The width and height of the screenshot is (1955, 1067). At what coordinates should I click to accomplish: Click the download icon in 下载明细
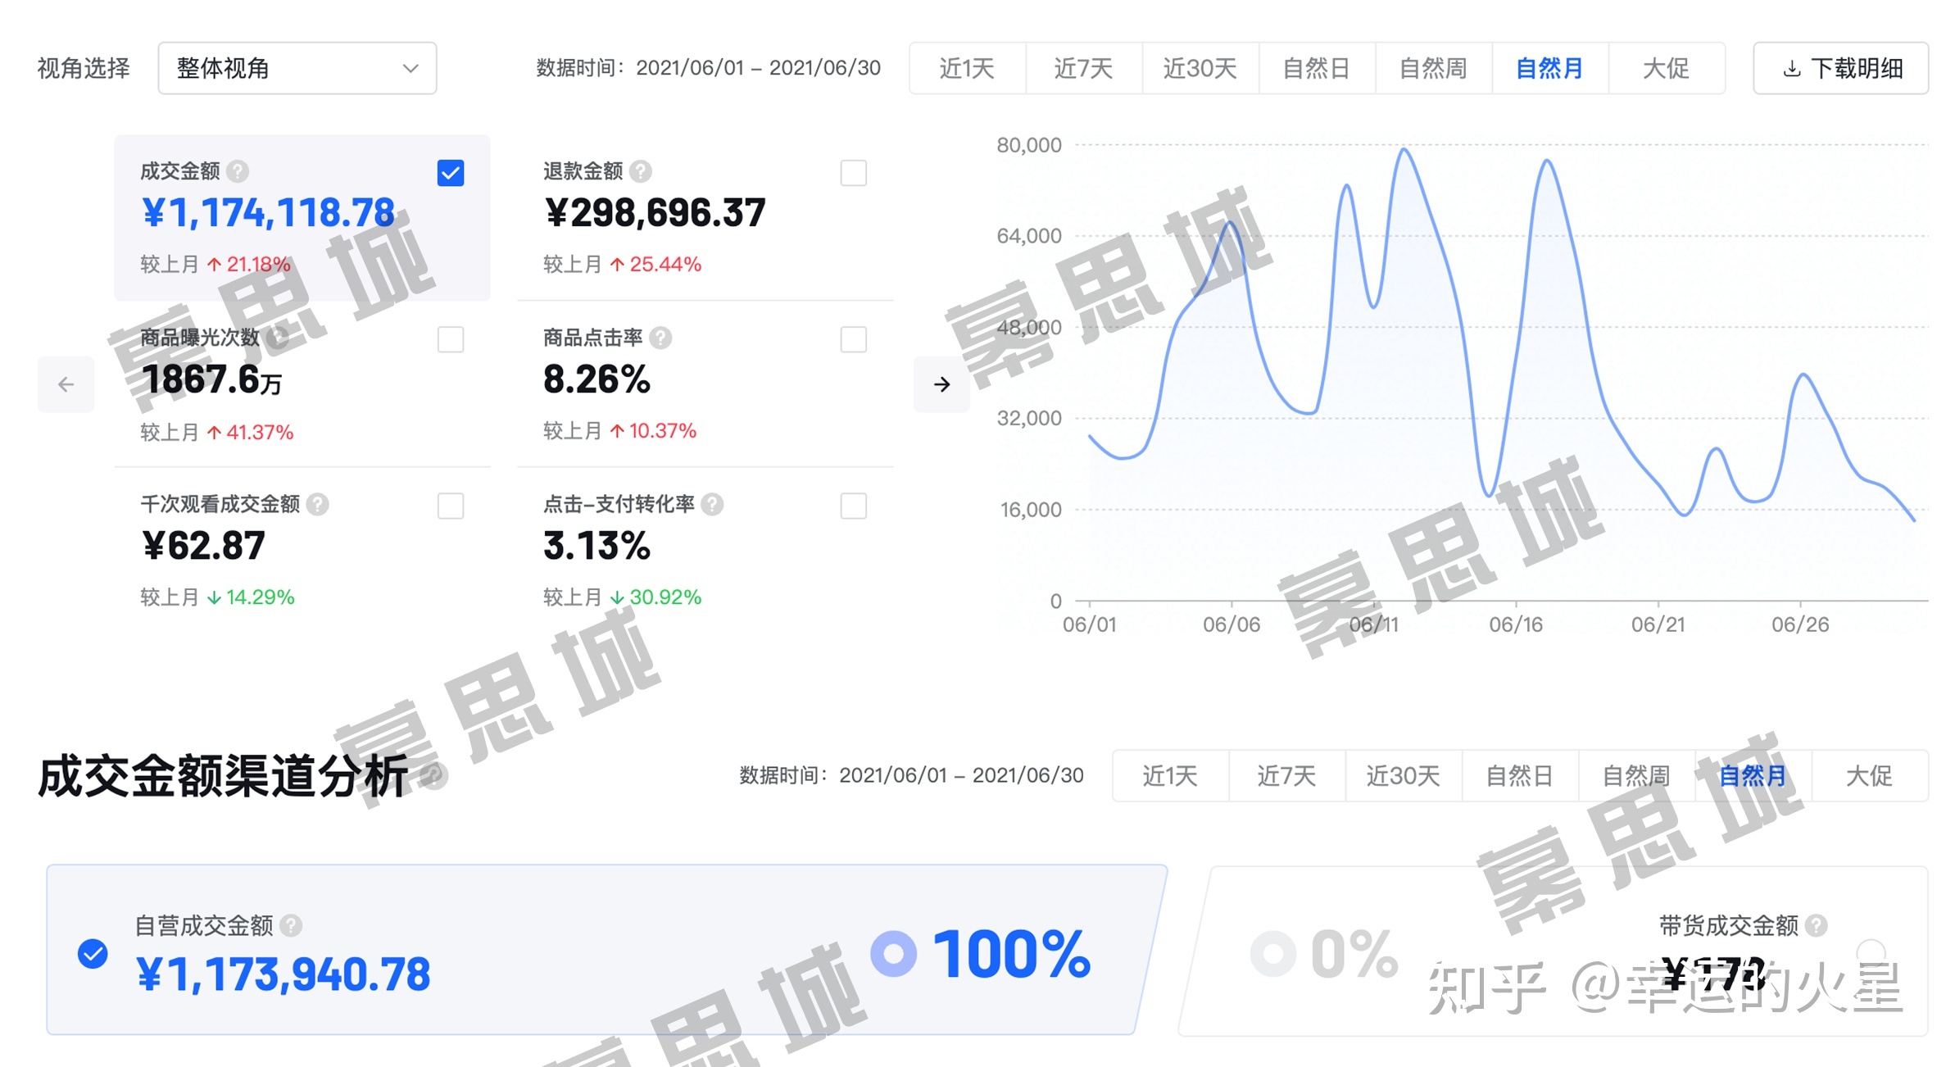click(1791, 69)
